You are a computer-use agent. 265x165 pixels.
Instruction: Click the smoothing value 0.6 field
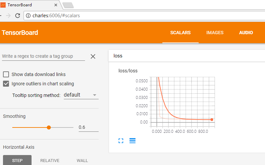[89, 127]
